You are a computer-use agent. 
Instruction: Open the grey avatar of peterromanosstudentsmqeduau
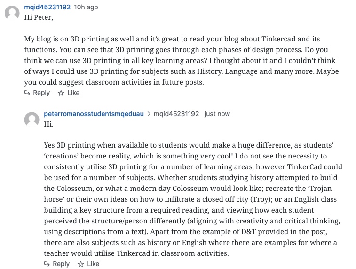tap(32, 119)
